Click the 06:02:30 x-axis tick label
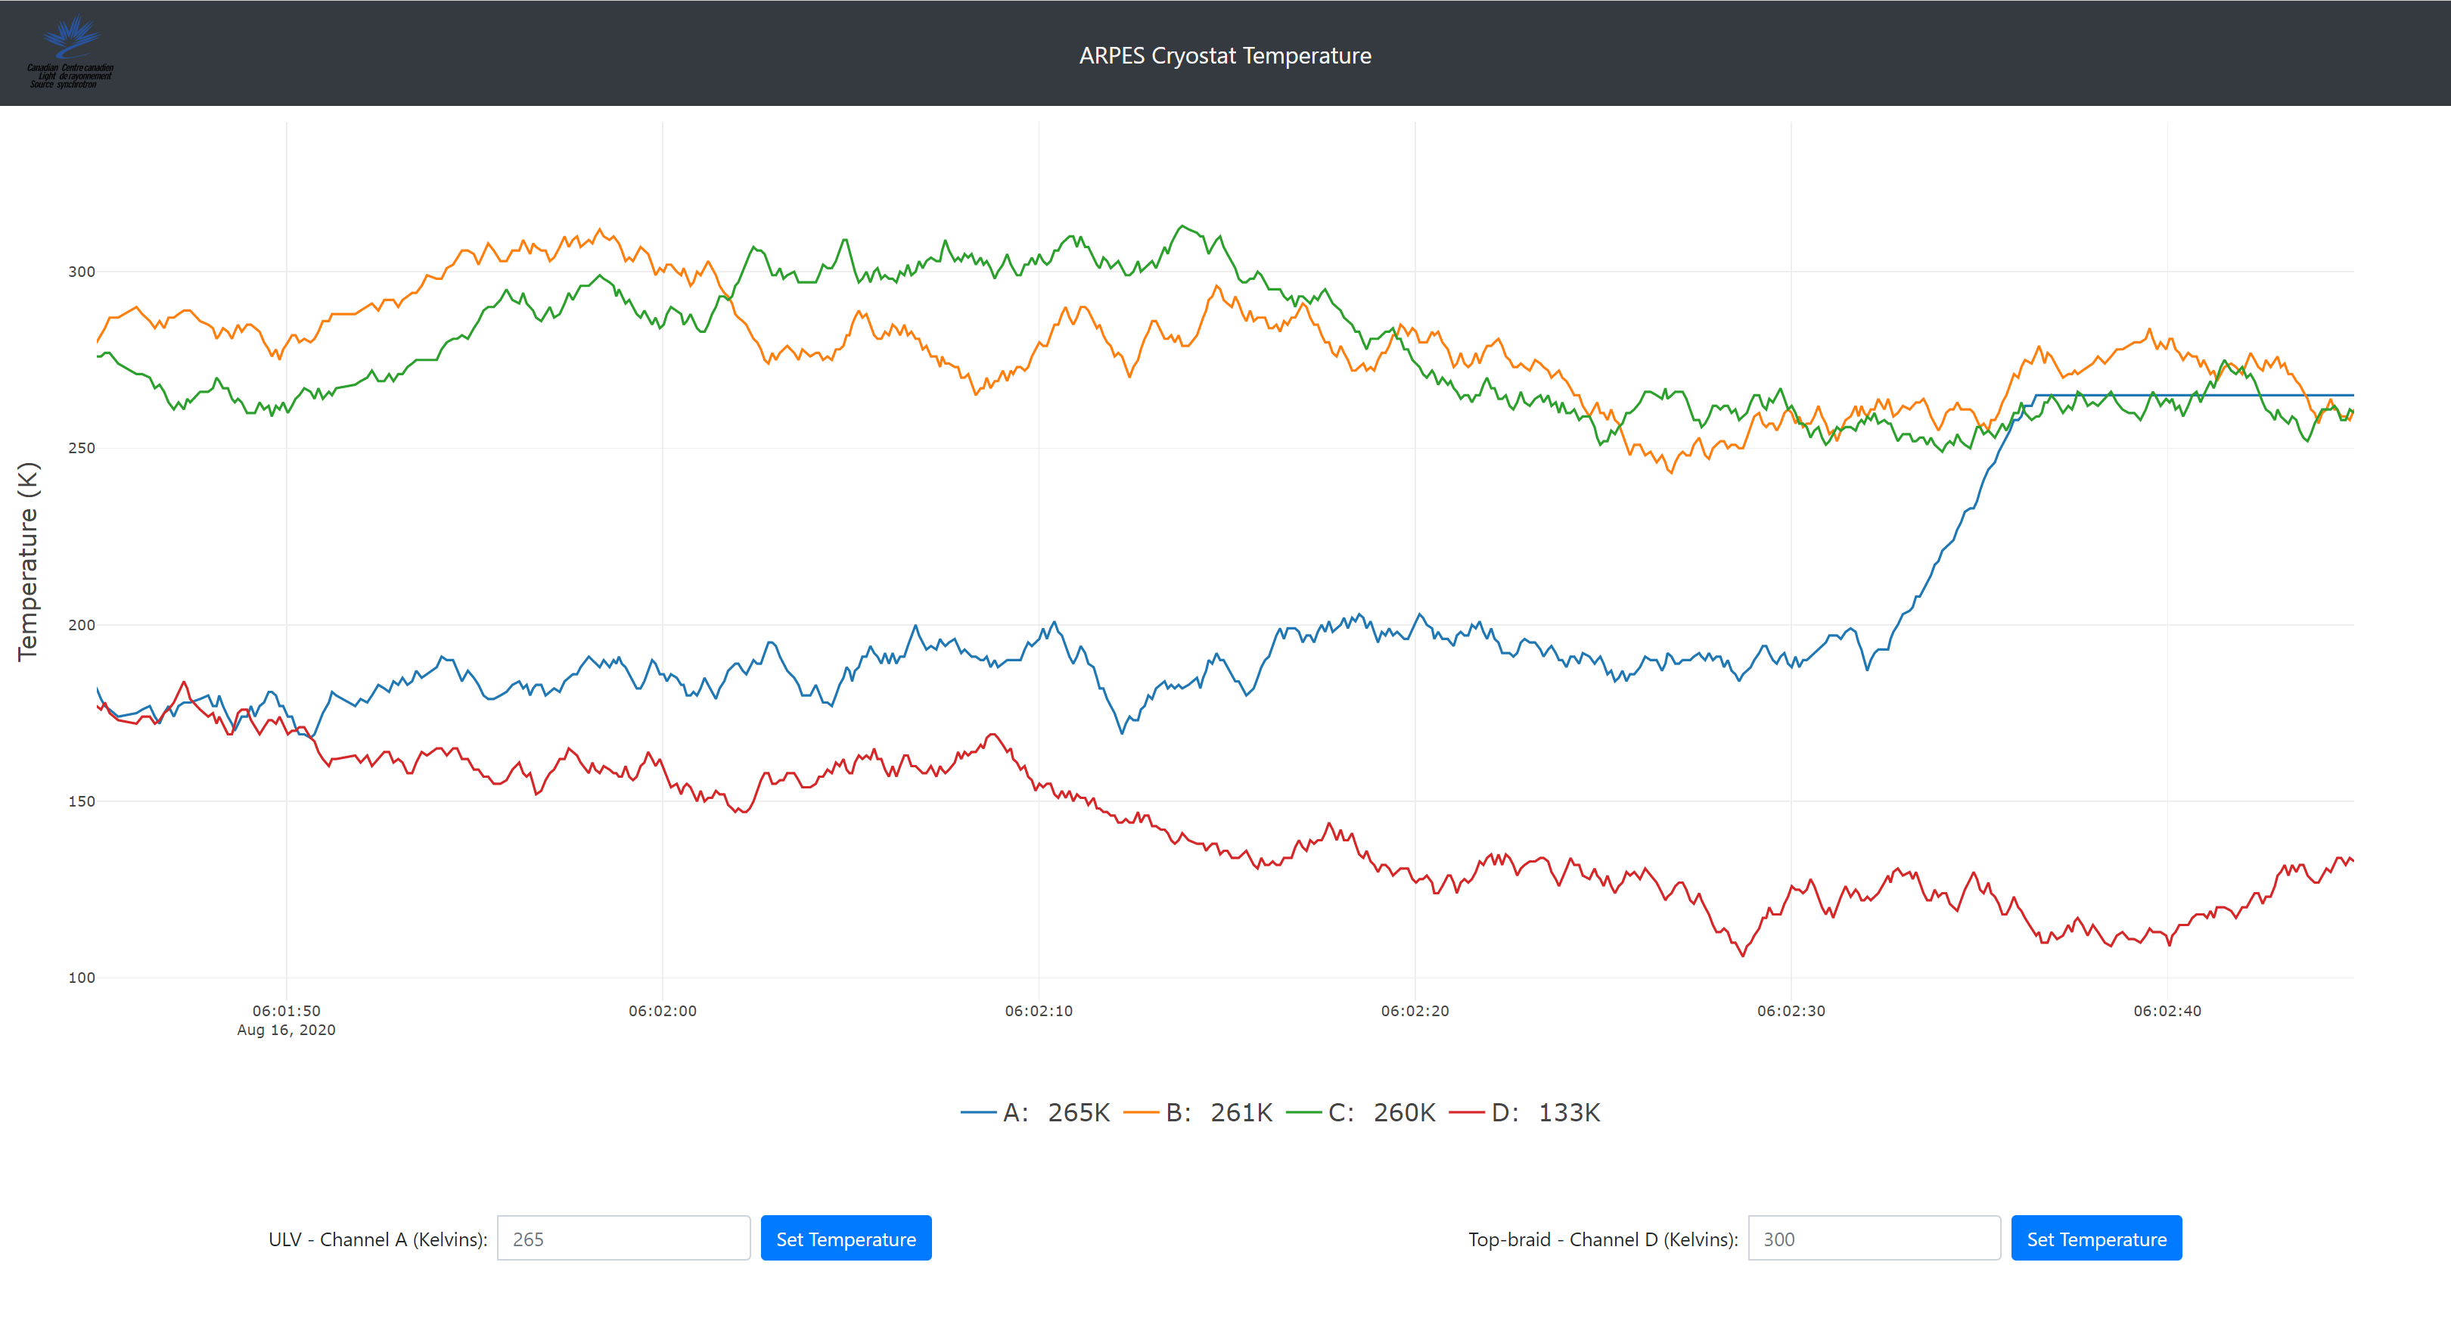2451x1340 pixels. tap(1791, 1011)
